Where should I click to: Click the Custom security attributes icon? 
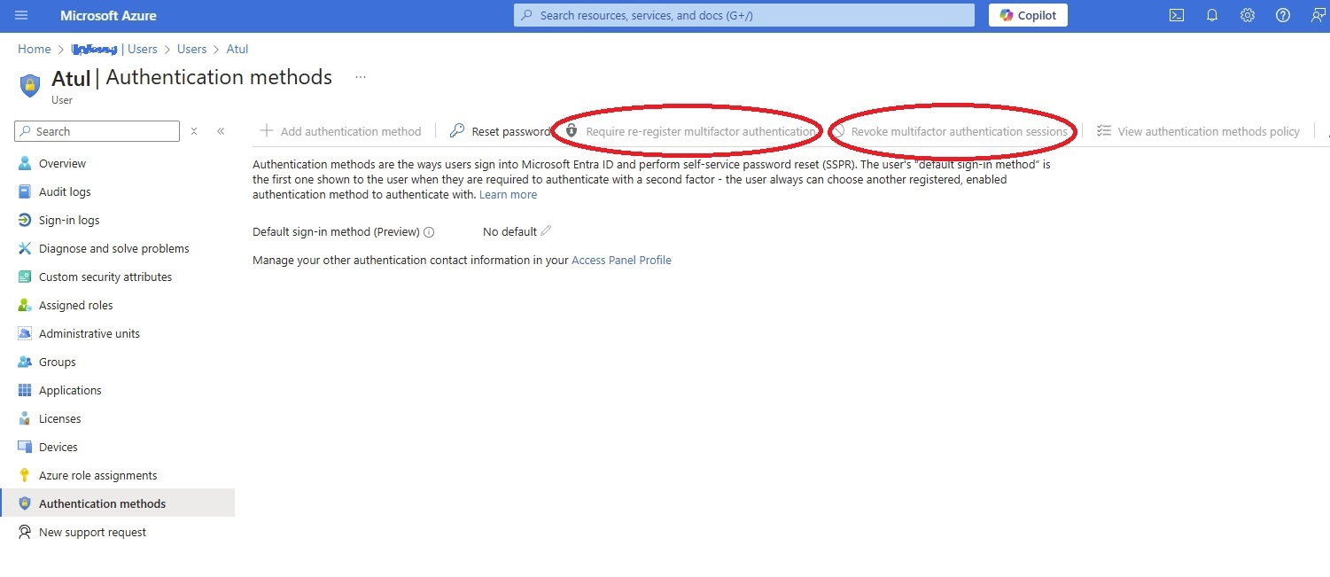[25, 277]
